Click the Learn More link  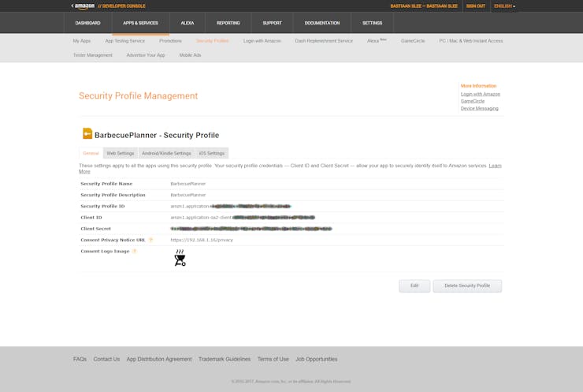click(495, 166)
